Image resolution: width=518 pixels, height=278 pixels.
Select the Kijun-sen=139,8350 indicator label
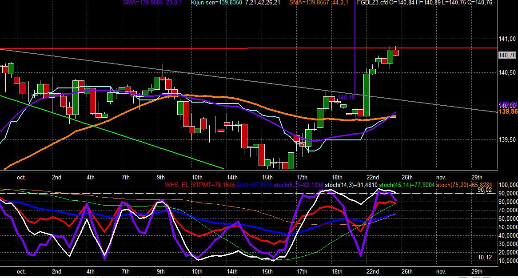(216, 3)
